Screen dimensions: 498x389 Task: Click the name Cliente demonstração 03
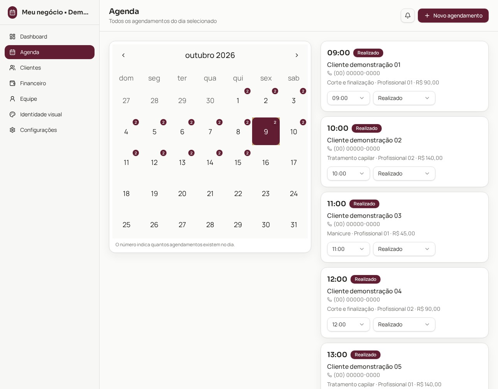coord(364,216)
